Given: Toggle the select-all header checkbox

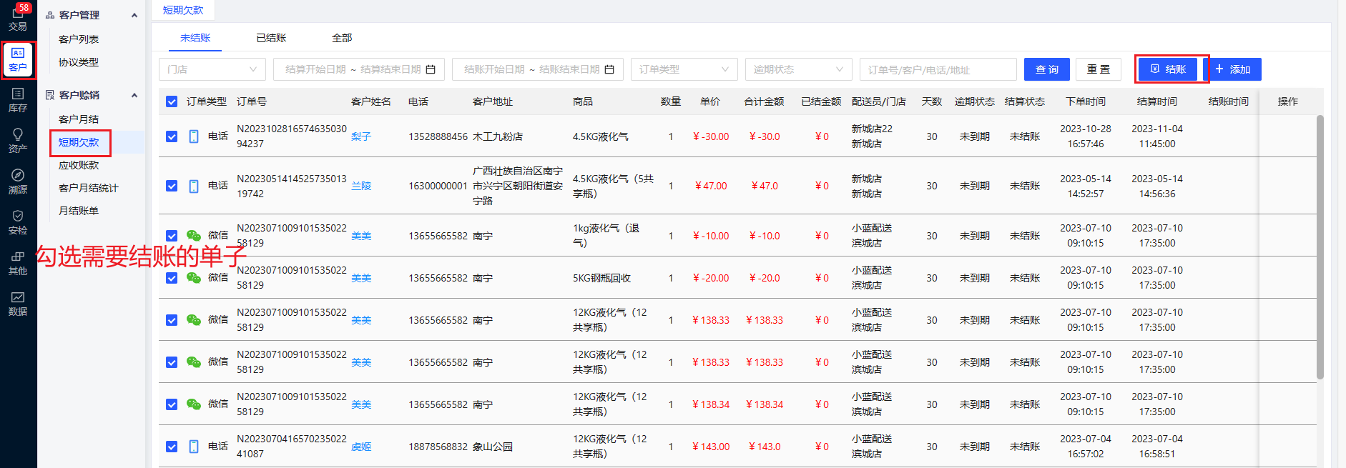Looking at the screenshot, I should (x=172, y=101).
